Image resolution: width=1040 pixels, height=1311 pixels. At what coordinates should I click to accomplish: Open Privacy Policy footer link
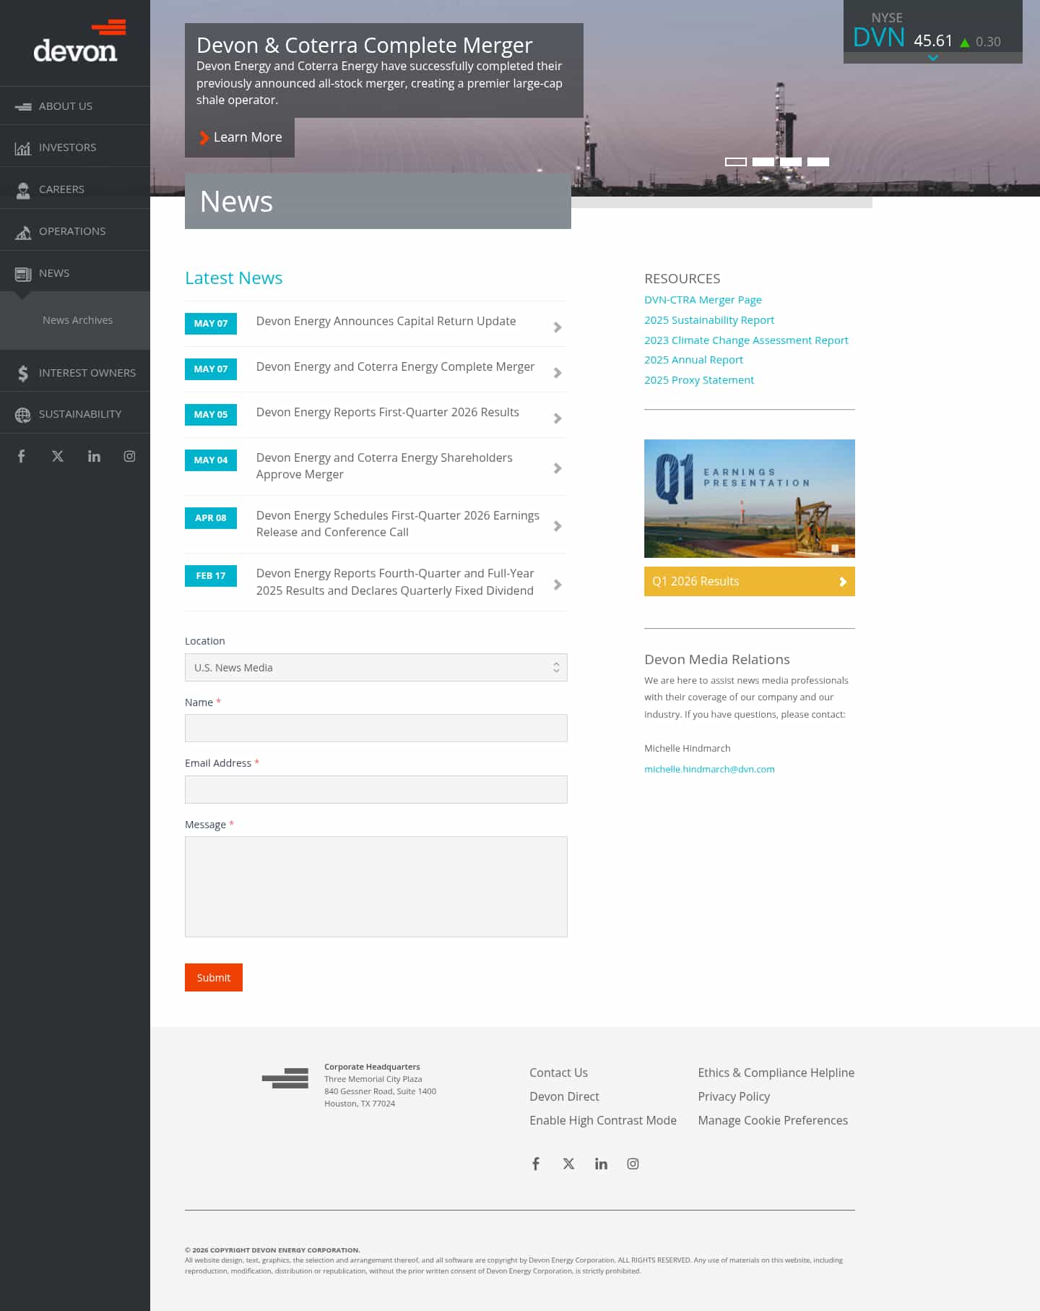[x=734, y=1096]
